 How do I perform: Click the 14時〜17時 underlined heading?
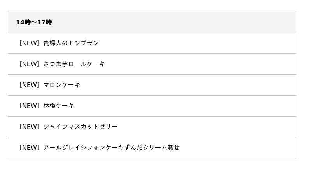click(x=34, y=22)
